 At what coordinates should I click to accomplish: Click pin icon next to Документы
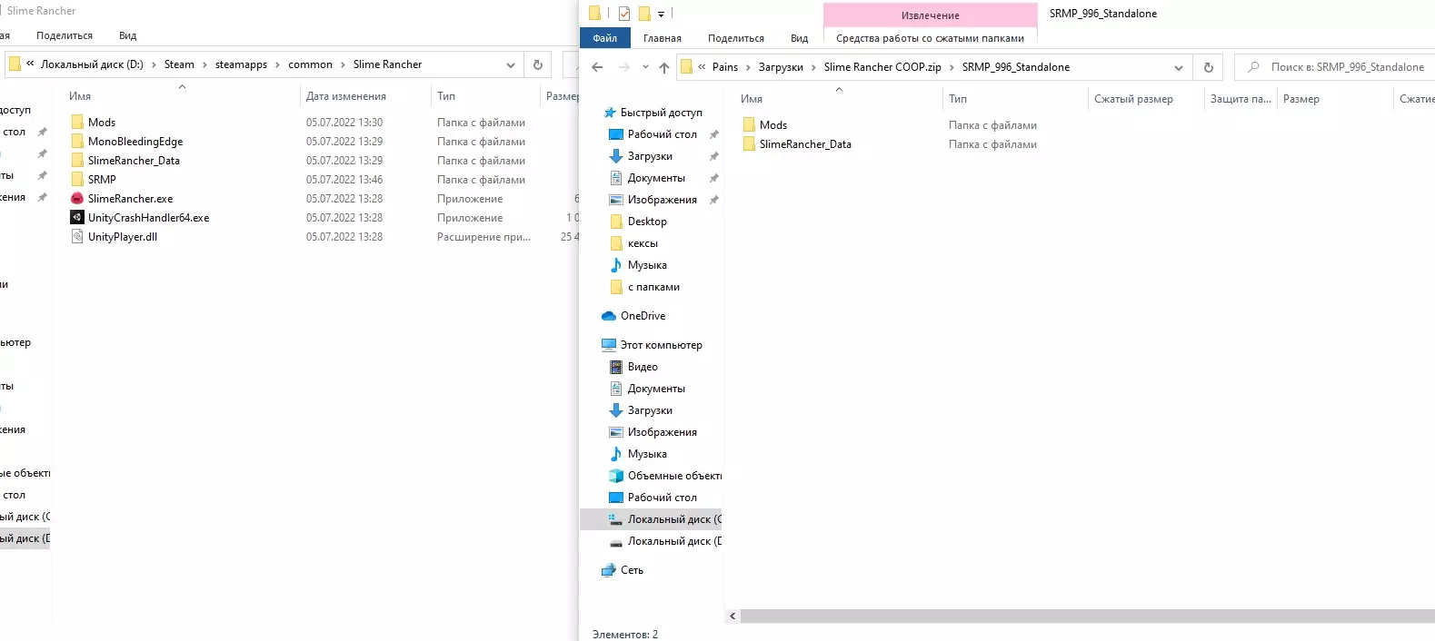point(713,178)
